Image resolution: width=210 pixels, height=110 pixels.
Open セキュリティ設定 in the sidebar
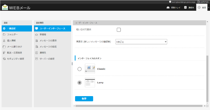click(x=15, y=59)
